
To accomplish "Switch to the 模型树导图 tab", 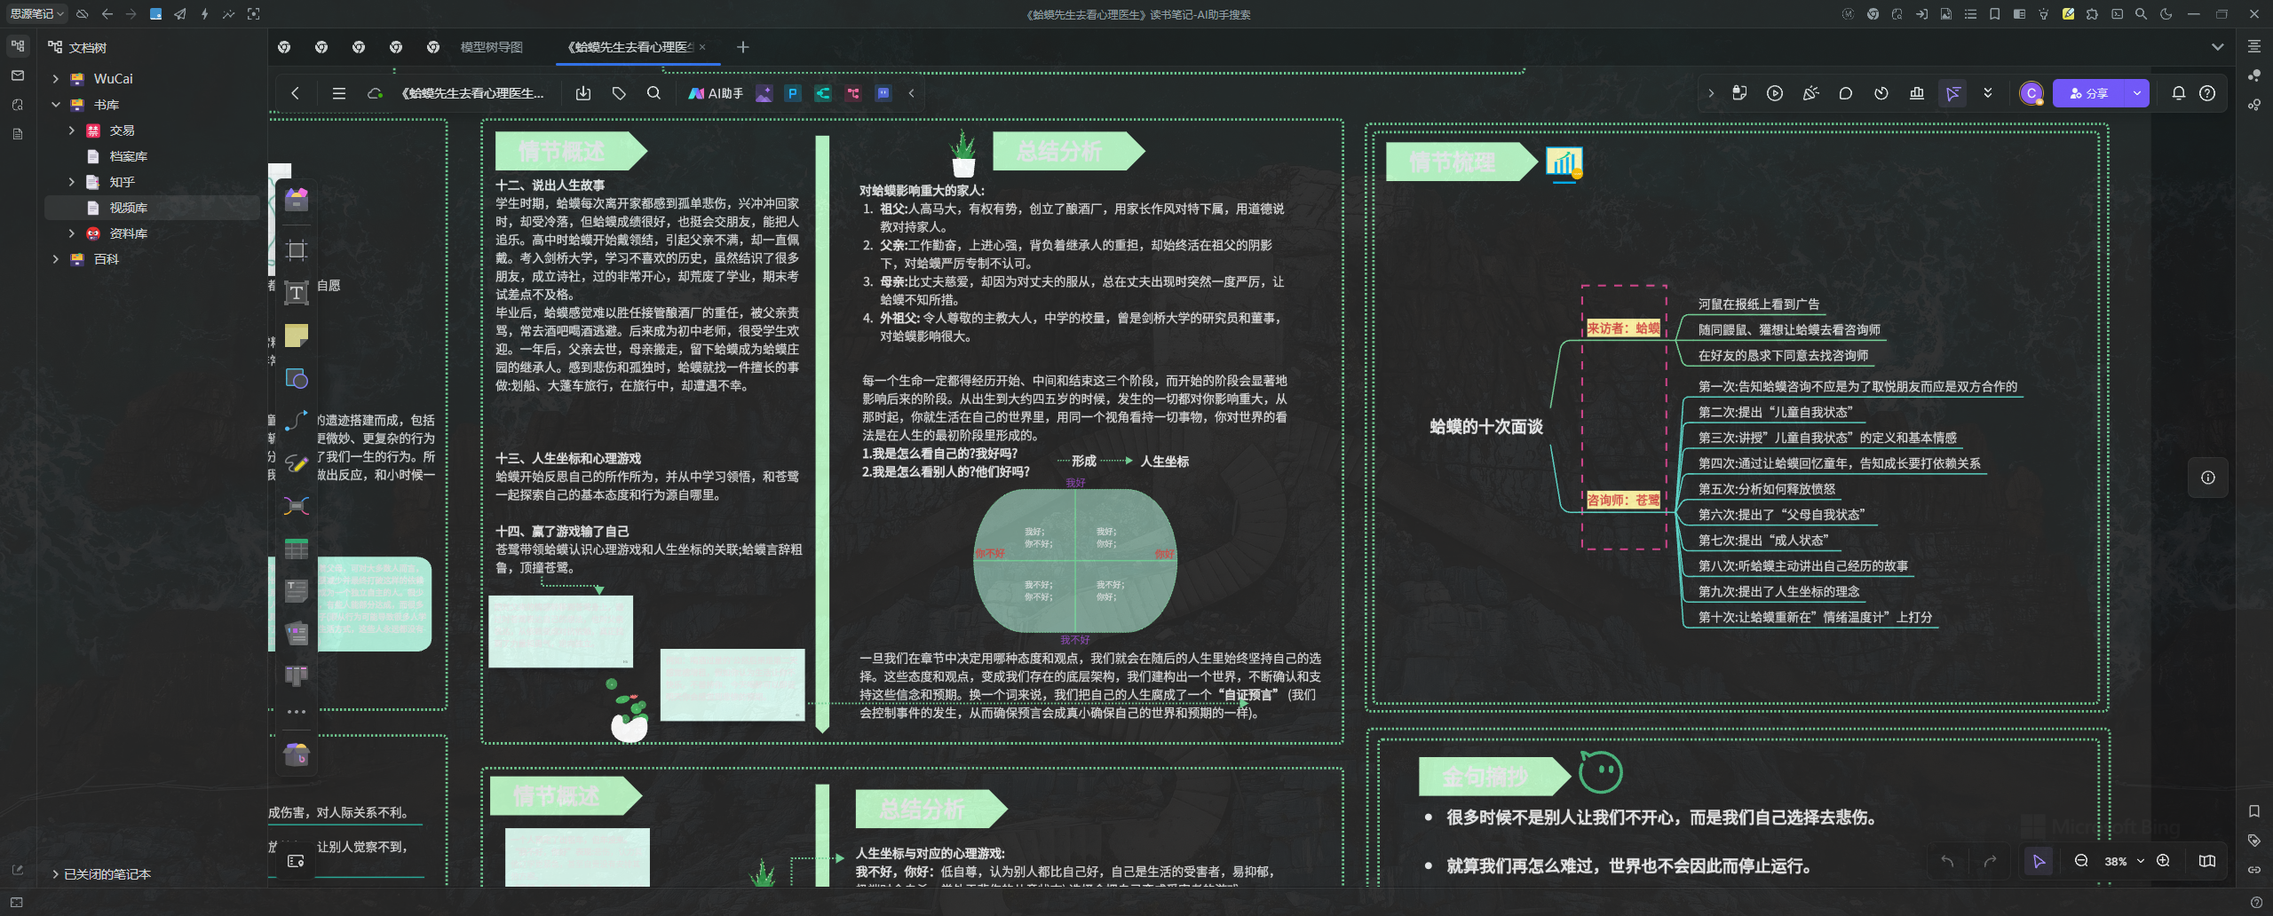I will coord(491,47).
